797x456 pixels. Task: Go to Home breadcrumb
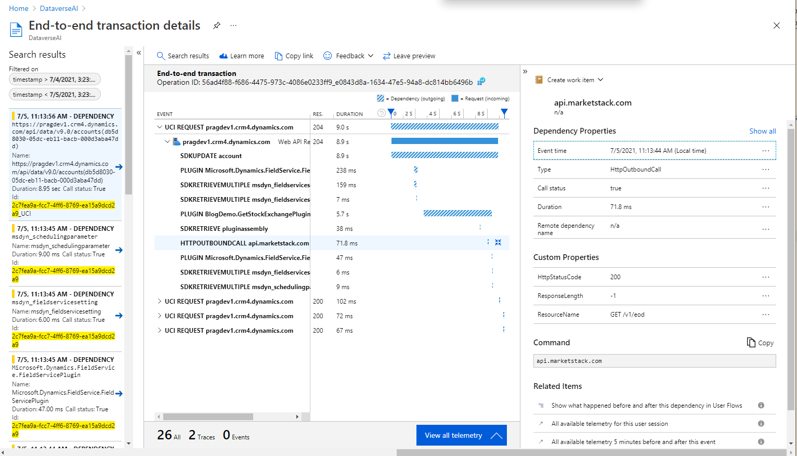[x=19, y=8]
